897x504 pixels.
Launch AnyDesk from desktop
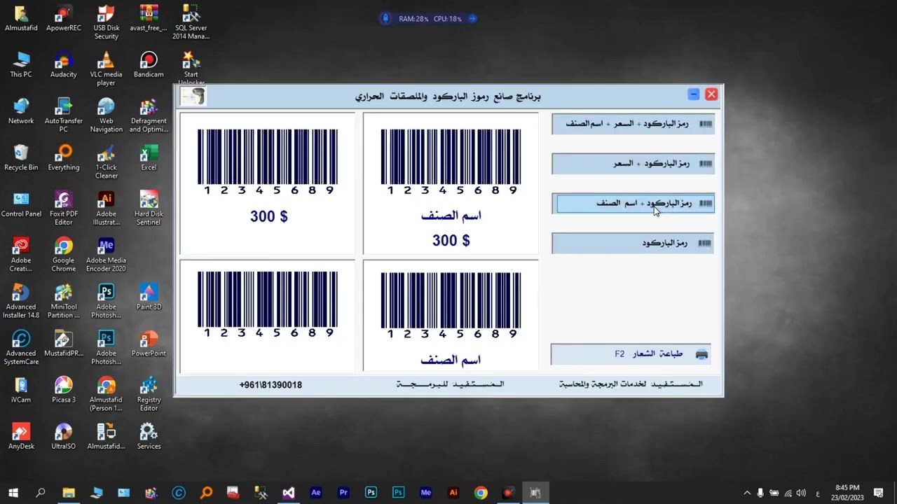(x=21, y=437)
